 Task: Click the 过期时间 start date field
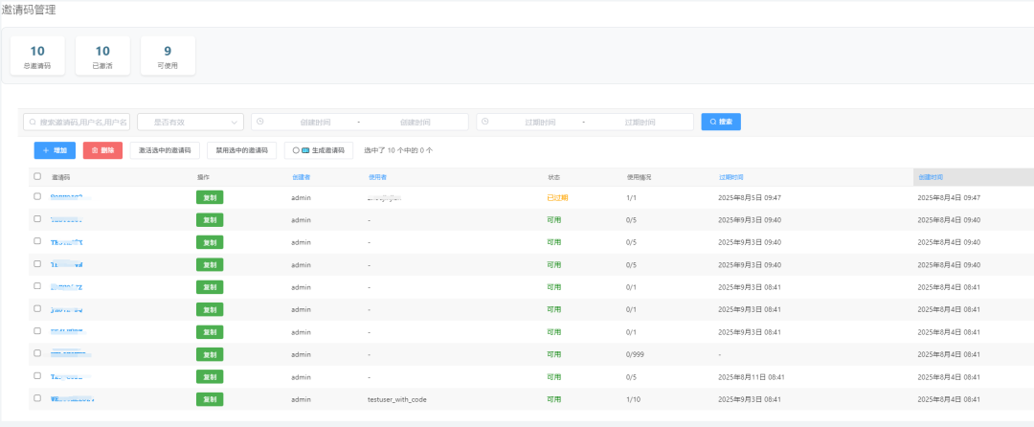tap(539, 122)
